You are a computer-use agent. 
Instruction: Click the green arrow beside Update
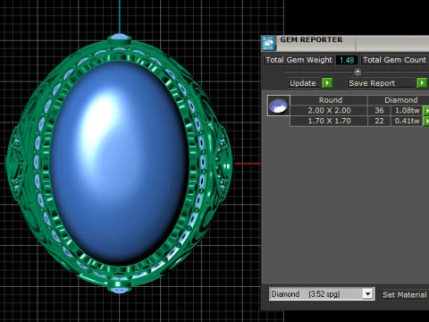click(x=327, y=82)
